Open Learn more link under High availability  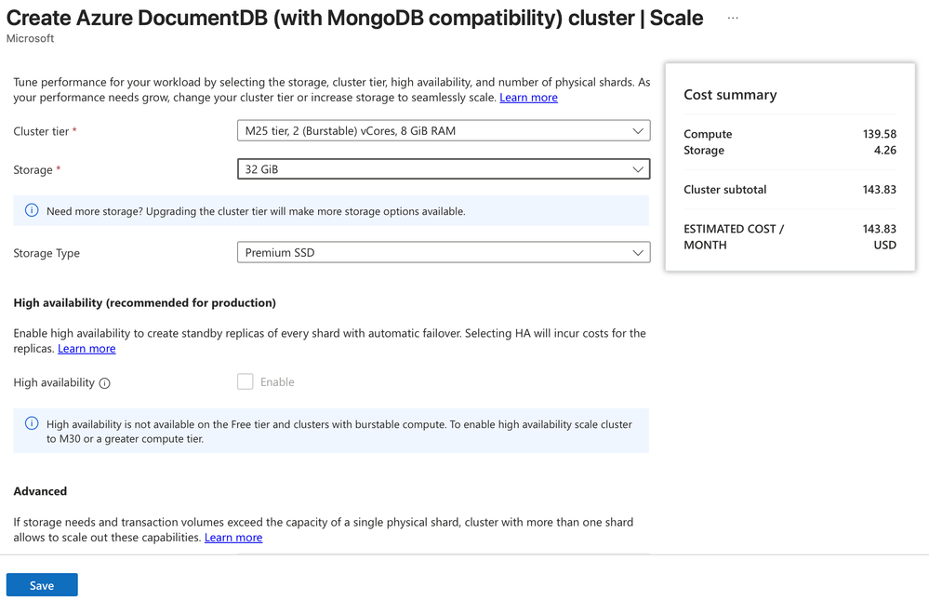pyautogui.click(x=86, y=349)
